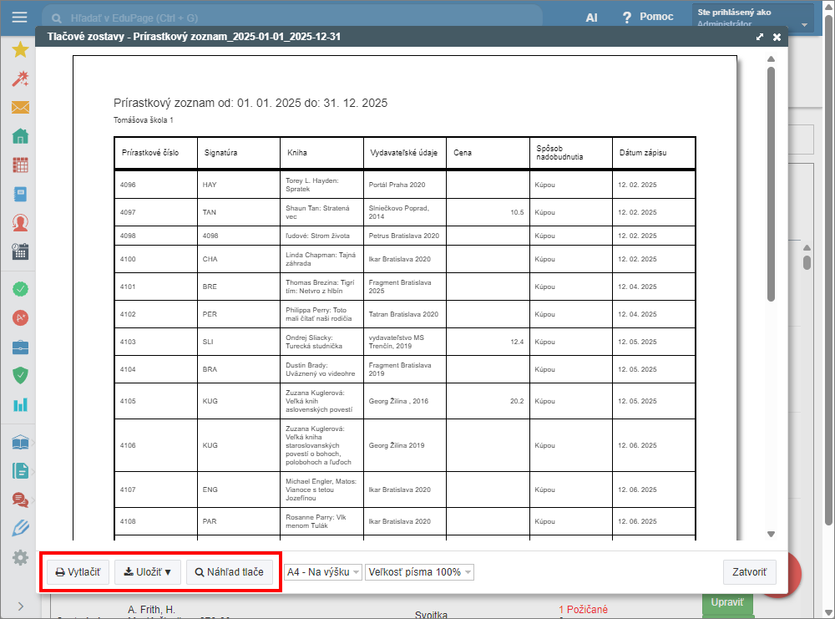Open the envelope messages icon
This screenshot has width=835, height=619.
coord(20,108)
